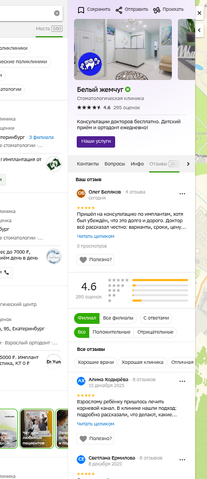Click the Проехать route icon

(x=157, y=10)
